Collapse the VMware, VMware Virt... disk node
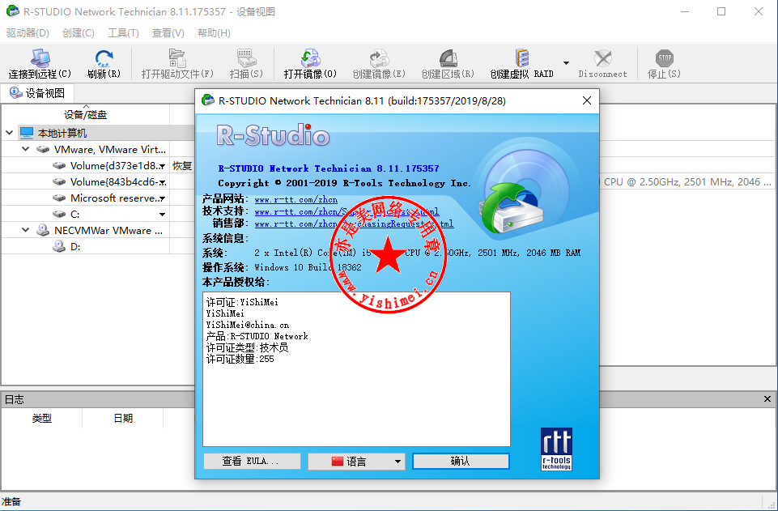 tap(25, 149)
